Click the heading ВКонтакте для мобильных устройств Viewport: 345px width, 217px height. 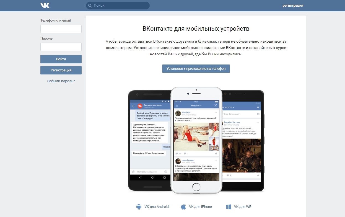196,29
